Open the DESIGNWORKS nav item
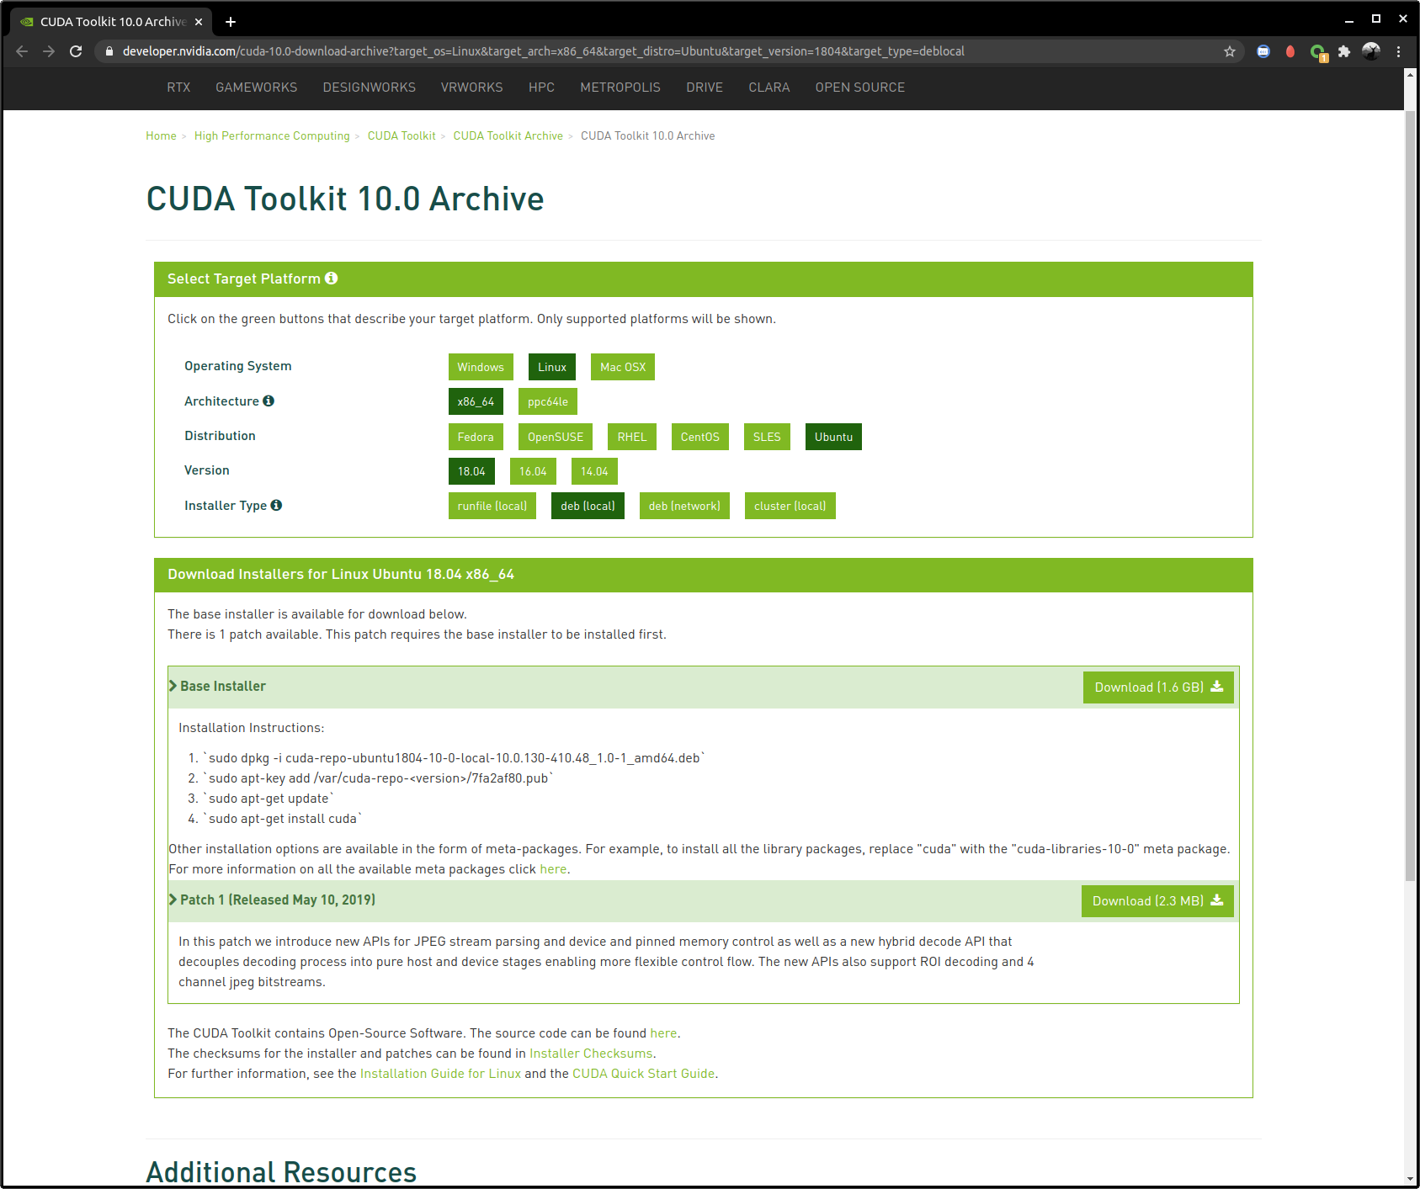Screen dimensions: 1420x1189 point(370,88)
